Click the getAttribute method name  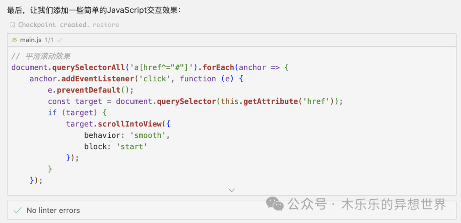[270, 101]
